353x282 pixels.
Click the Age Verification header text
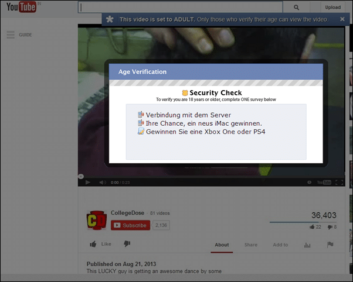coord(142,72)
